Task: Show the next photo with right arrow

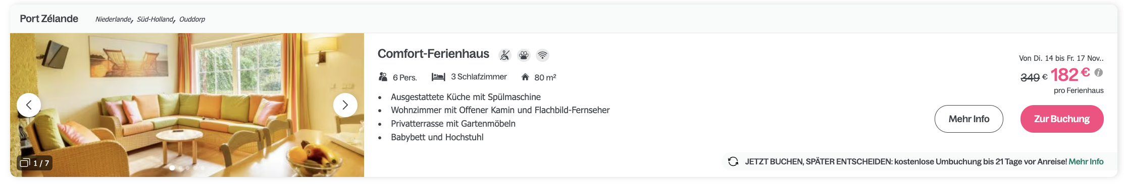Action: [345, 105]
